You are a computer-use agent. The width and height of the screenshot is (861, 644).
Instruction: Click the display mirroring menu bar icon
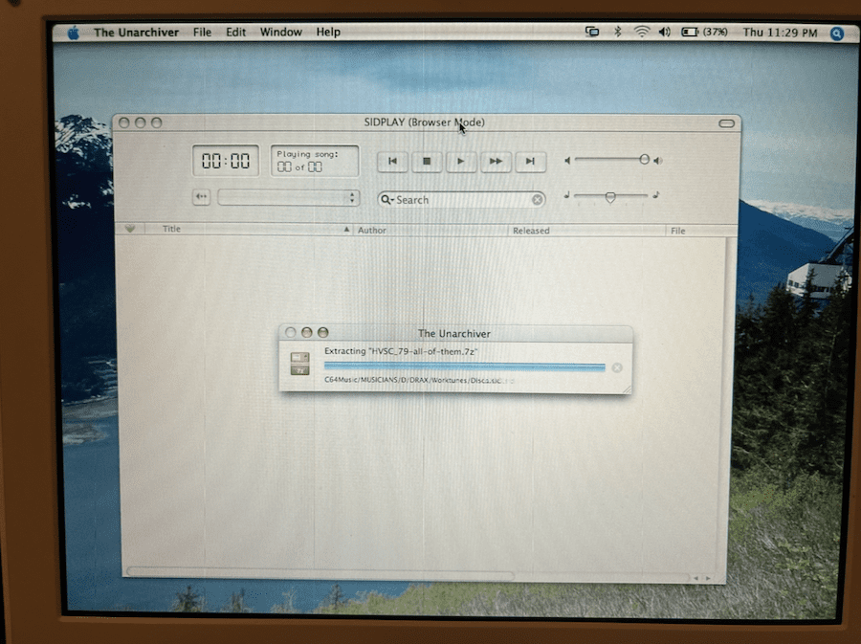click(x=592, y=32)
